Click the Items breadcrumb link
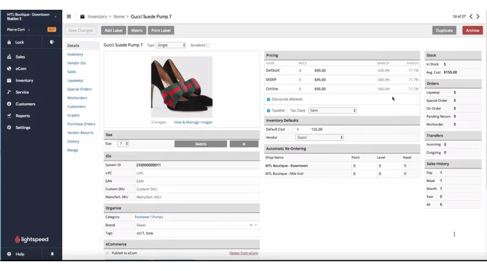This screenshot has height=271, width=487. (119, 16)
